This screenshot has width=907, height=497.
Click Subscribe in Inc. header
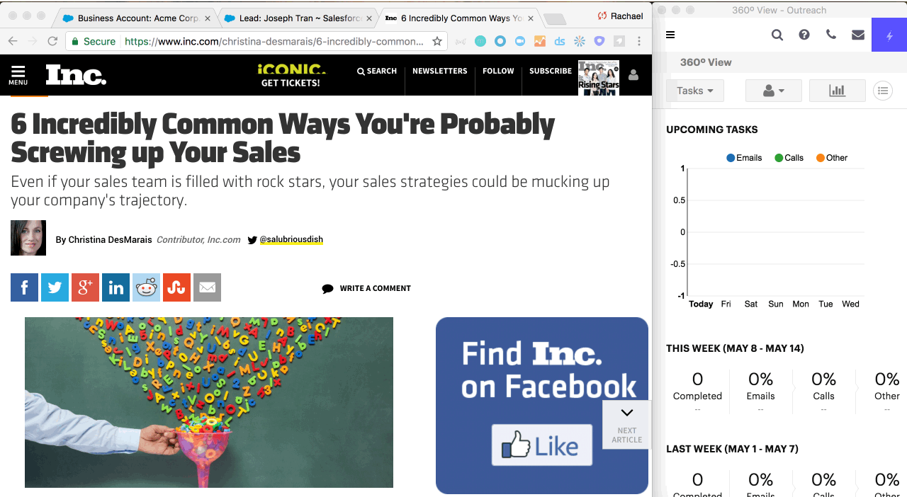pyautogui.click(x=550, y=71)
